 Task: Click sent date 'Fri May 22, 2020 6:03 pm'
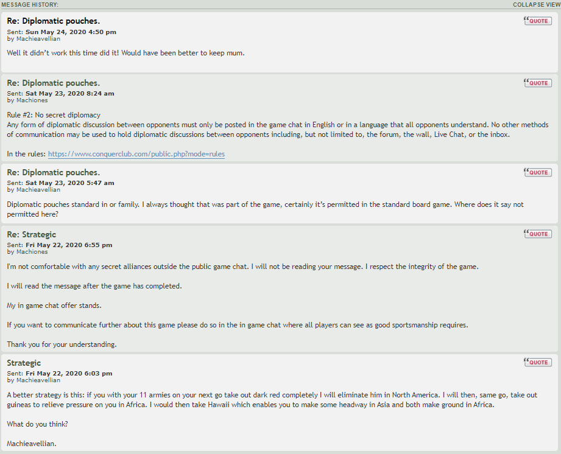[x=69, y=373]
